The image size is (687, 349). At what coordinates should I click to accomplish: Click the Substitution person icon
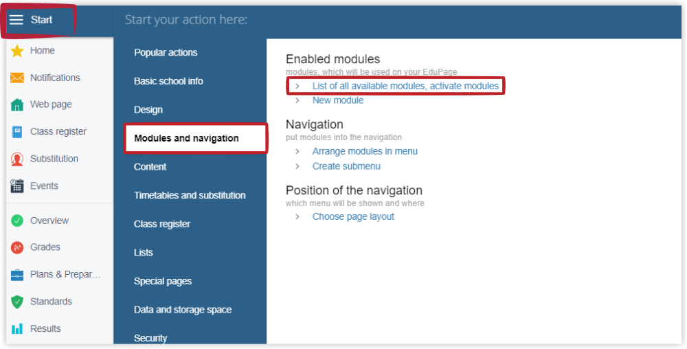click(17, 159)
